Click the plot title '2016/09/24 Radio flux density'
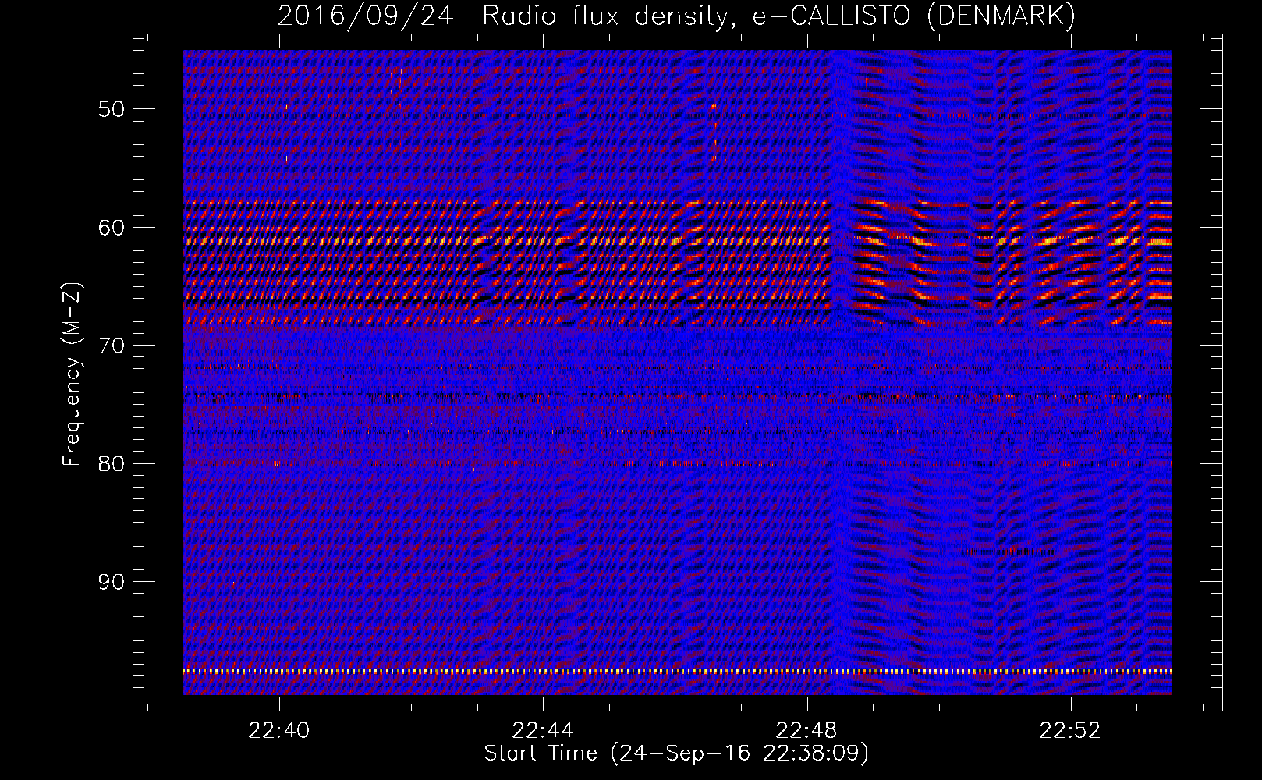This screenshot has width=1262, height=780. click(676, 15)
